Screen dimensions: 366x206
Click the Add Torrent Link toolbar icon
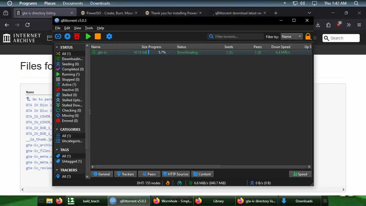coord(58,36)
